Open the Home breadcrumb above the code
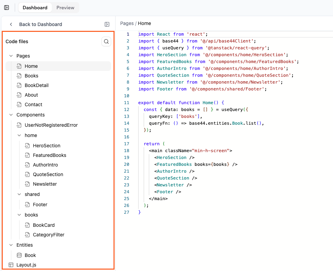The image size is (333, 271). point(144,23)
